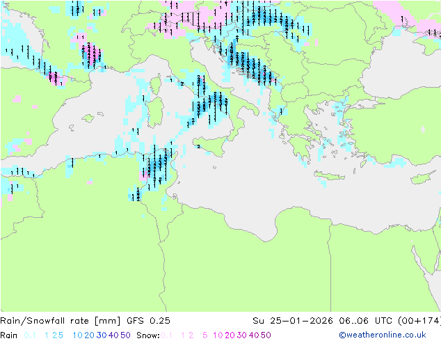Click the '06..06 UTC' time label
The height and width of the screenshot is (341, 441).
click(366, 321)
